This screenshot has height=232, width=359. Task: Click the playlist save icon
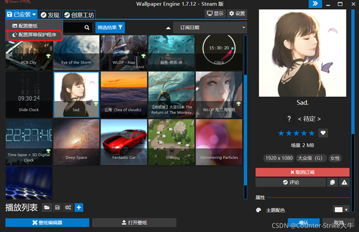pos(57,207)
